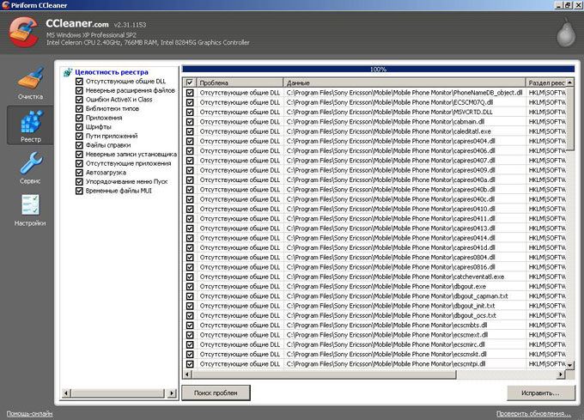Click left panel scroll right arrow
The height and width of the screenshot is (420, 584).
pyautogui.click(x=172, y=393)
